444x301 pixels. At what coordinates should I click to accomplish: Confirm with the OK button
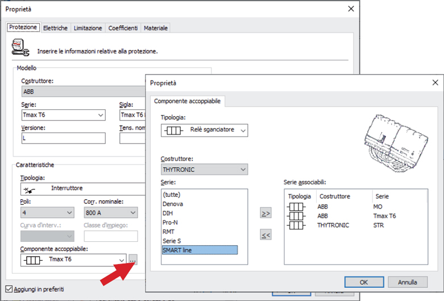[364, 282]
